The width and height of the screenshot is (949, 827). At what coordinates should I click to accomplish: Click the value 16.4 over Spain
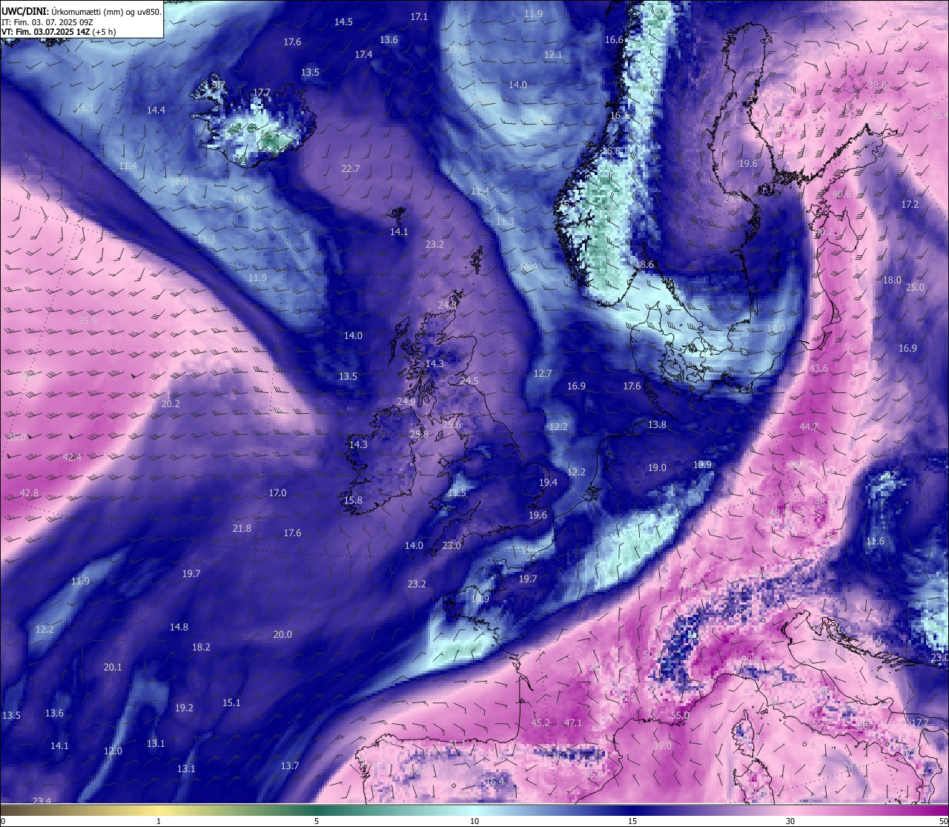495,781
